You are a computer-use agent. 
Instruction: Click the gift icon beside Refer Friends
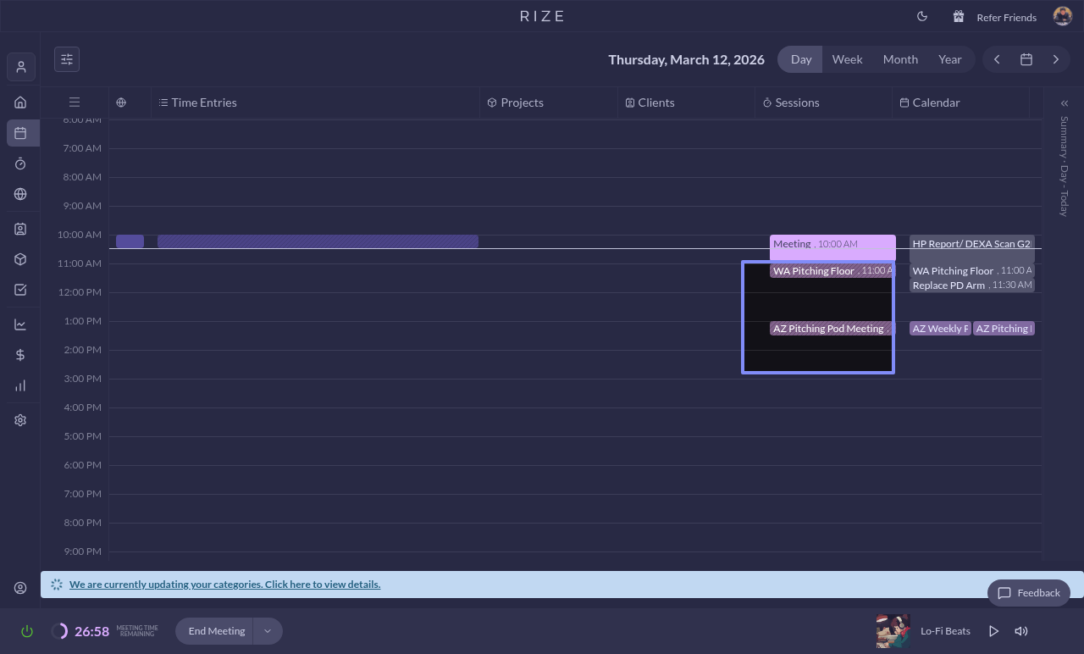[959, 17]
